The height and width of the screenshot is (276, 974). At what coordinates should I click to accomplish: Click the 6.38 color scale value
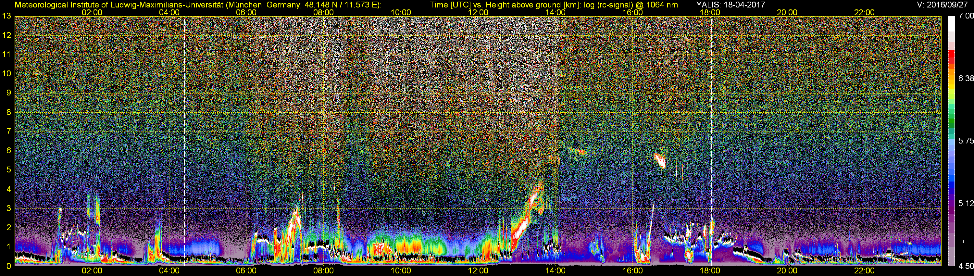[x=966, y=78]
